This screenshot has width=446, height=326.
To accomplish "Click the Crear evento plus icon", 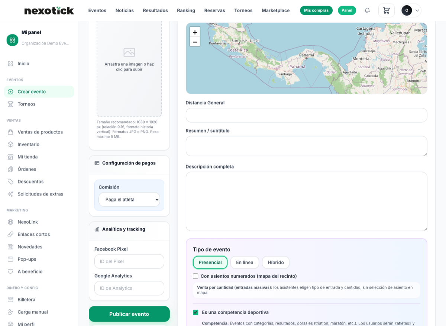I will 10,92.
